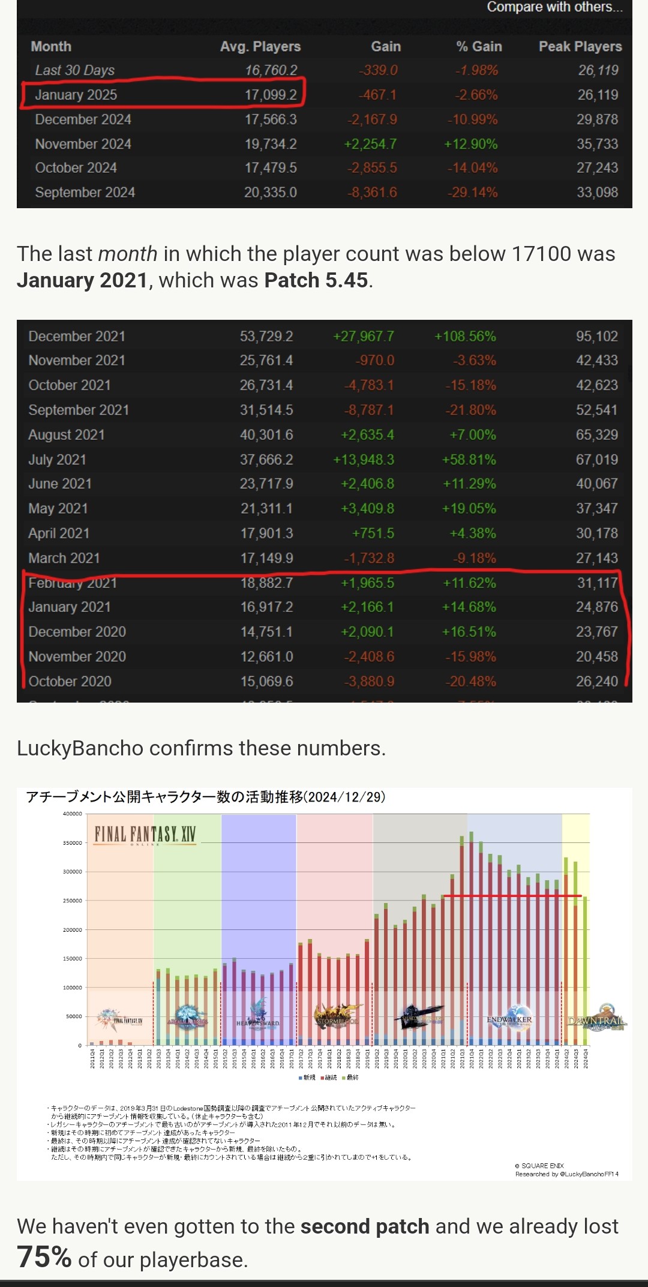
Task: Click the gain value "+13,948.3"
Action: tap(364, 460)
